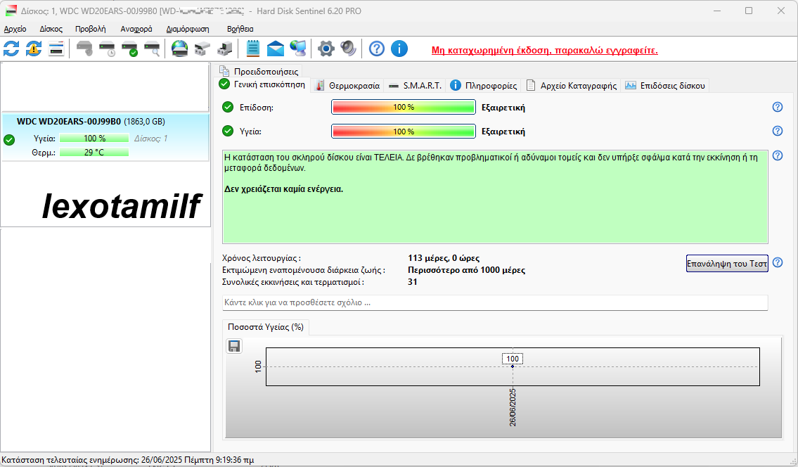Open the Αρχείο Καταγραφής tab
798x467 pixels.
(572, 86)
